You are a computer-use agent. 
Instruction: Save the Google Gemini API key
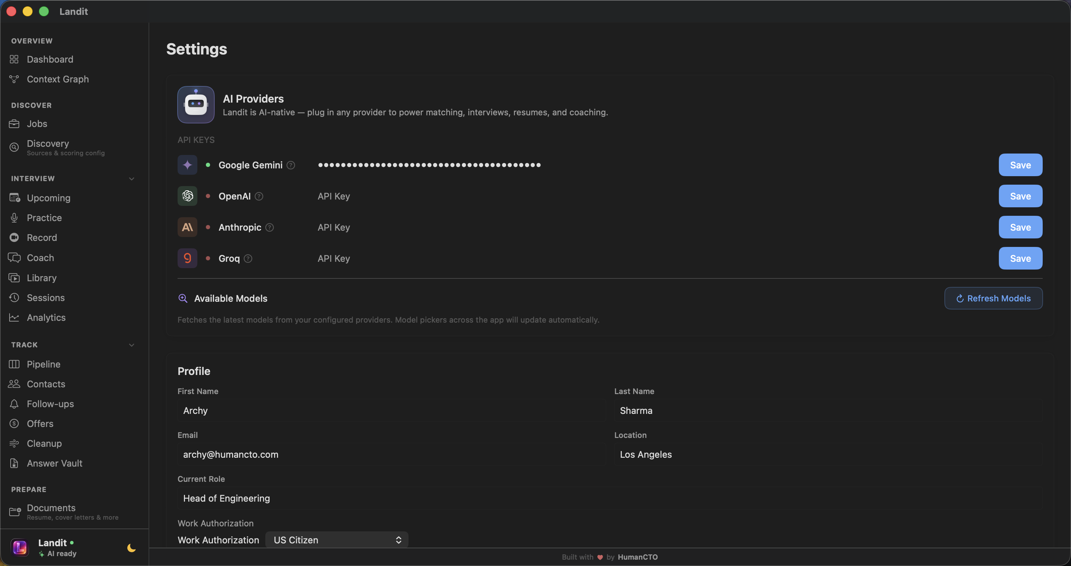pos(1020,165)
